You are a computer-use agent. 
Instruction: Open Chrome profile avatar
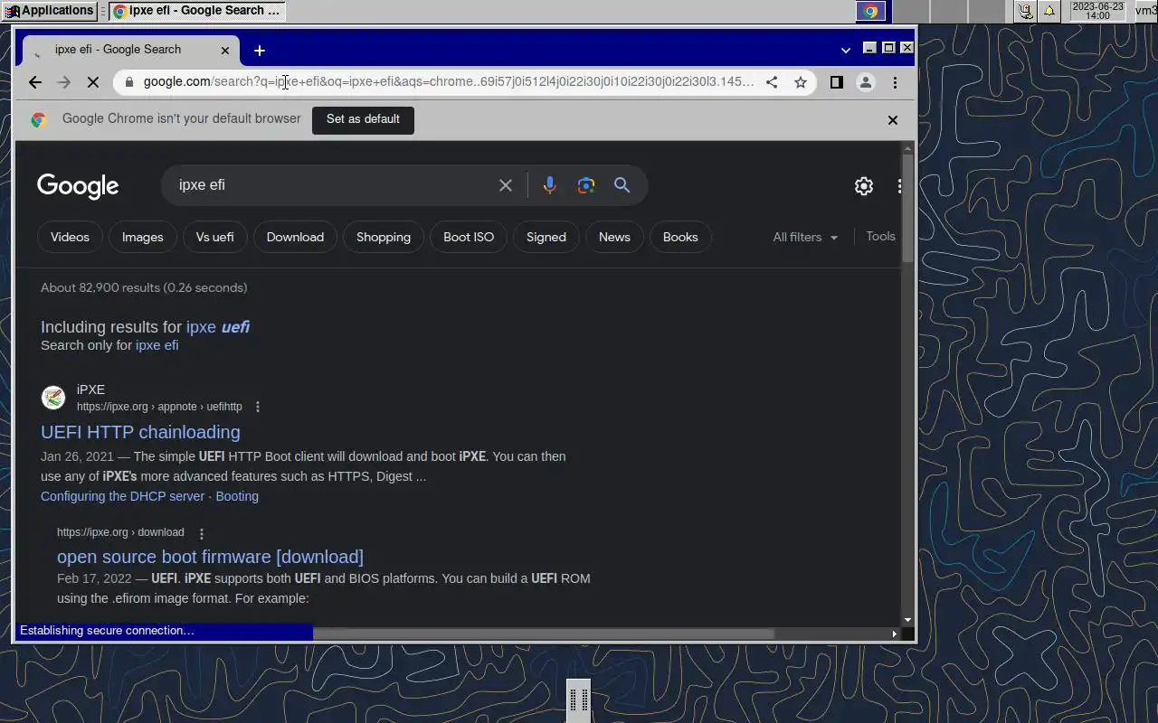pyautogui.click(x=866, y=82)
